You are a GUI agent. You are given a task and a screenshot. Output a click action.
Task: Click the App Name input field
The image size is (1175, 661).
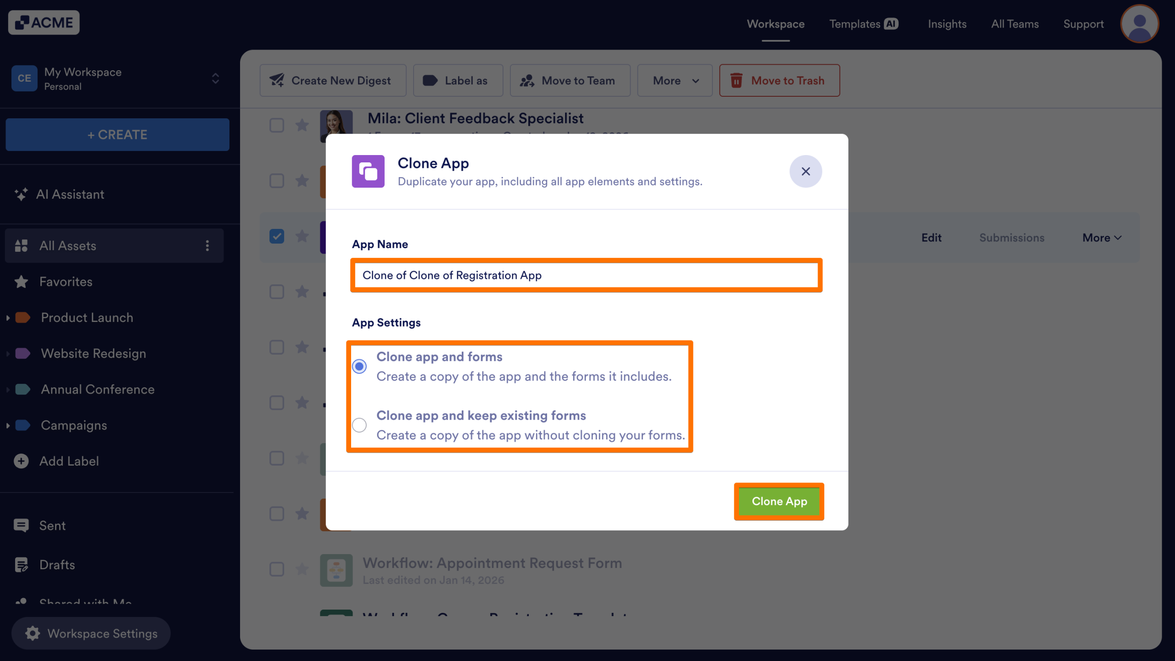coord(586,275)
